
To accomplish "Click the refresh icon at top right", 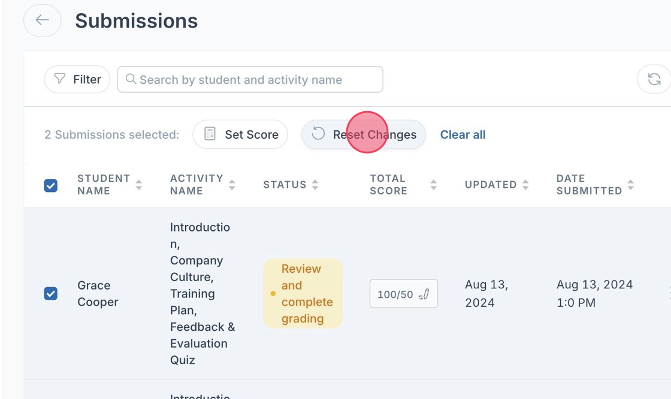I will [x=654, y=79].
